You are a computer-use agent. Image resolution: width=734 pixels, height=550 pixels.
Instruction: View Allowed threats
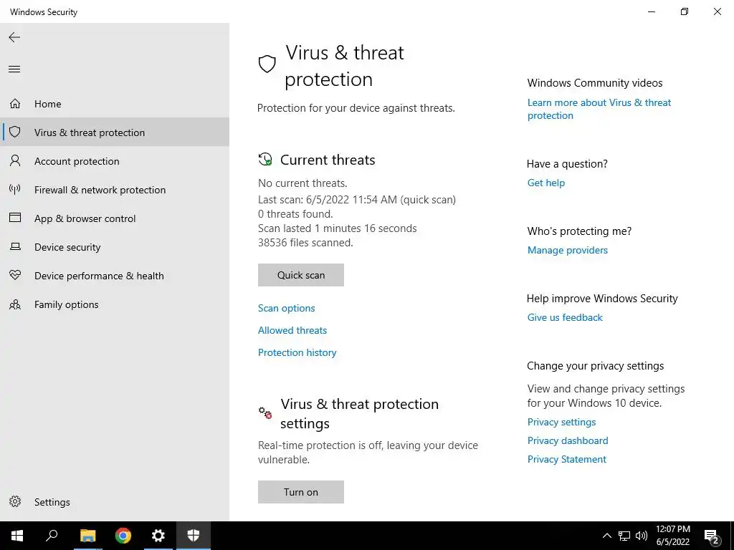[292, 330]
